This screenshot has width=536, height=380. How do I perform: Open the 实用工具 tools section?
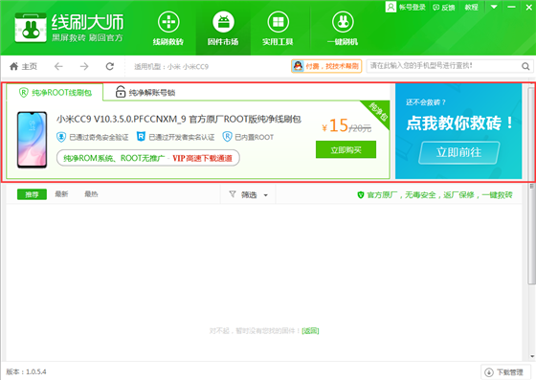tap(278, 29)
